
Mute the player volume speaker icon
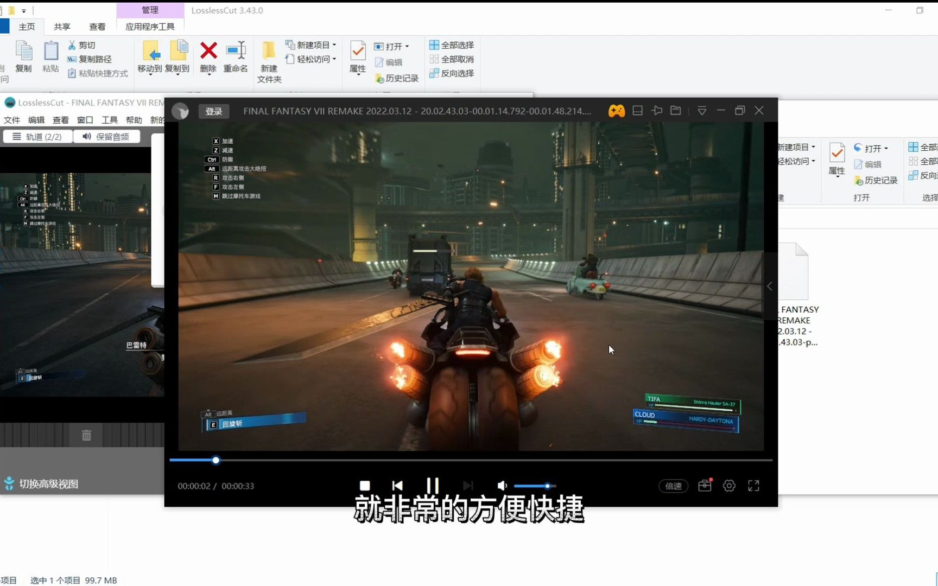point(502,486)
